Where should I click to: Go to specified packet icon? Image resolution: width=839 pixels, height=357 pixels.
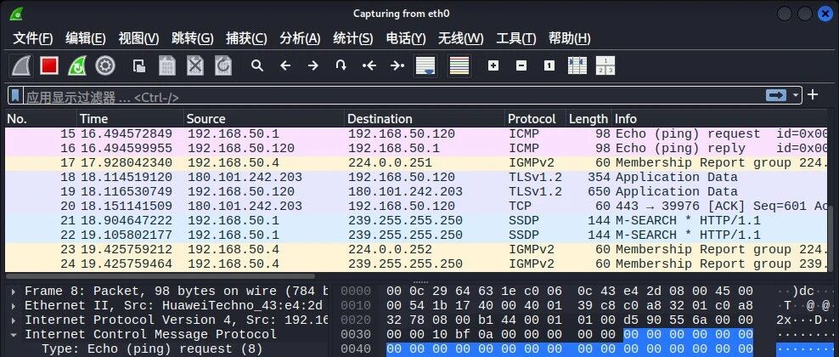tap(341, 65)
